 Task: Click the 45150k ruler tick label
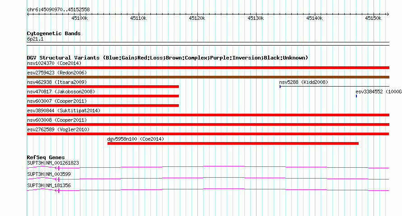click(x=373, y=18)
